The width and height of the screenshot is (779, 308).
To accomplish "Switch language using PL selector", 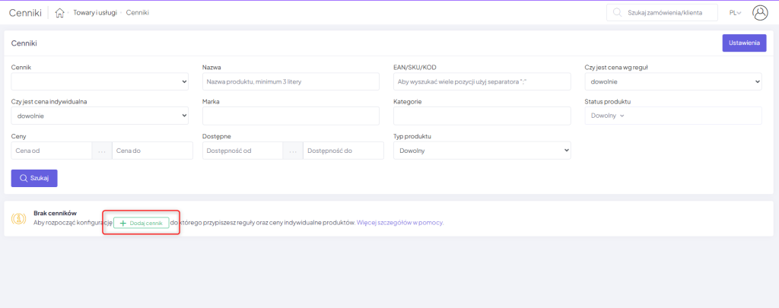I will tap(735, 13).
